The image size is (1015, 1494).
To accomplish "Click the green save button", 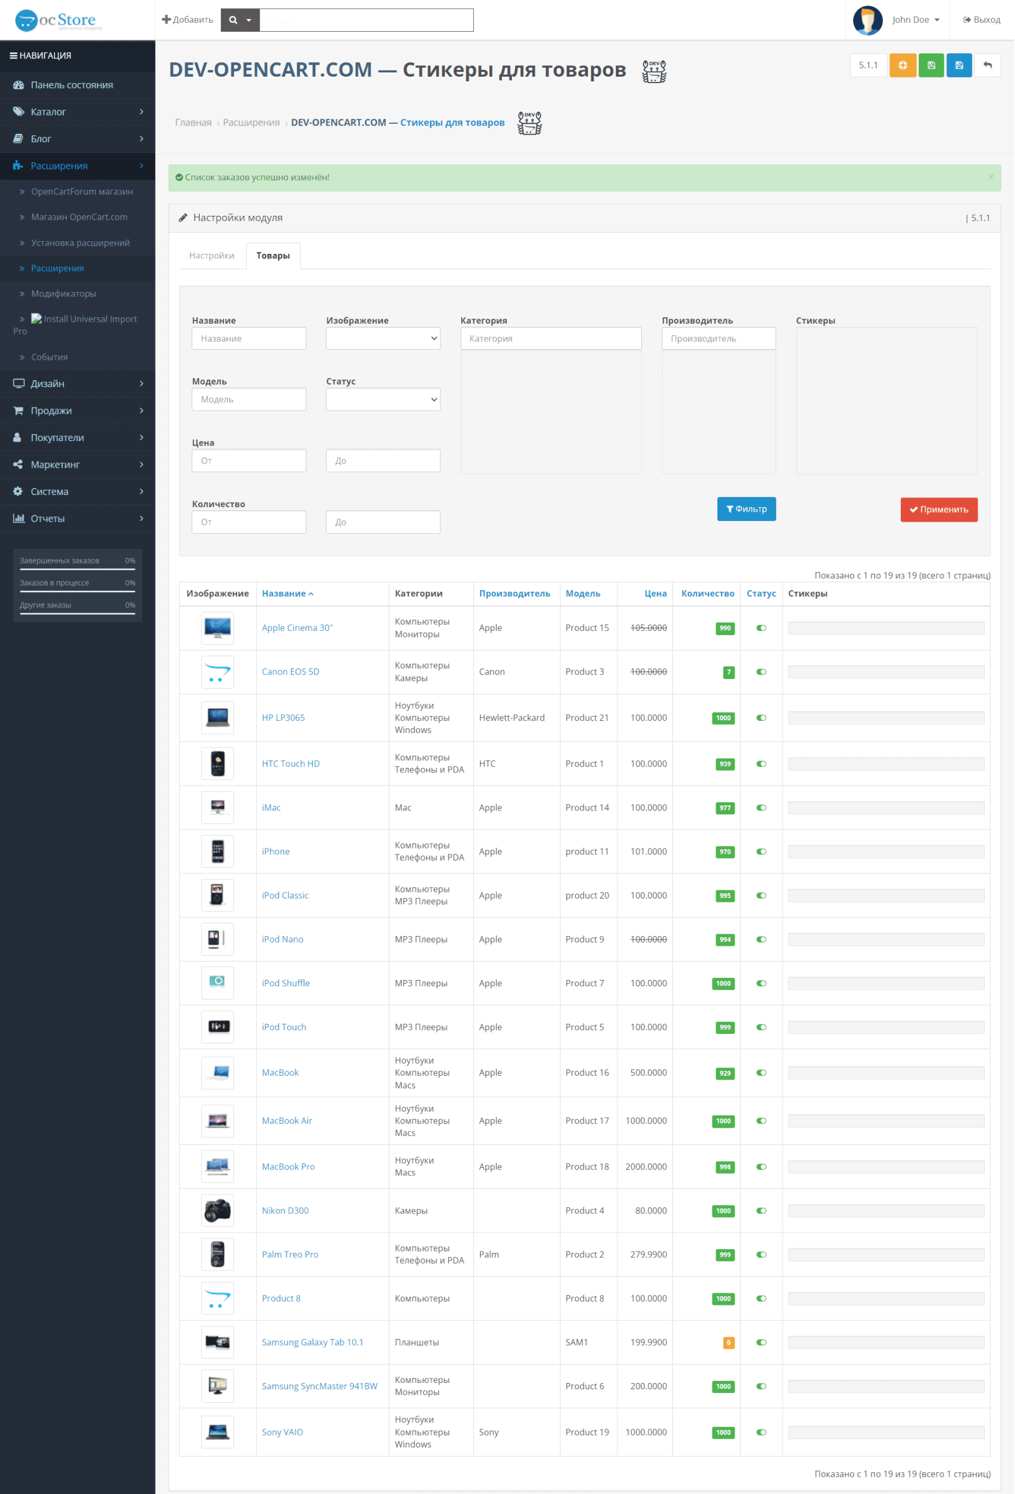I will [x=931, y=65].
